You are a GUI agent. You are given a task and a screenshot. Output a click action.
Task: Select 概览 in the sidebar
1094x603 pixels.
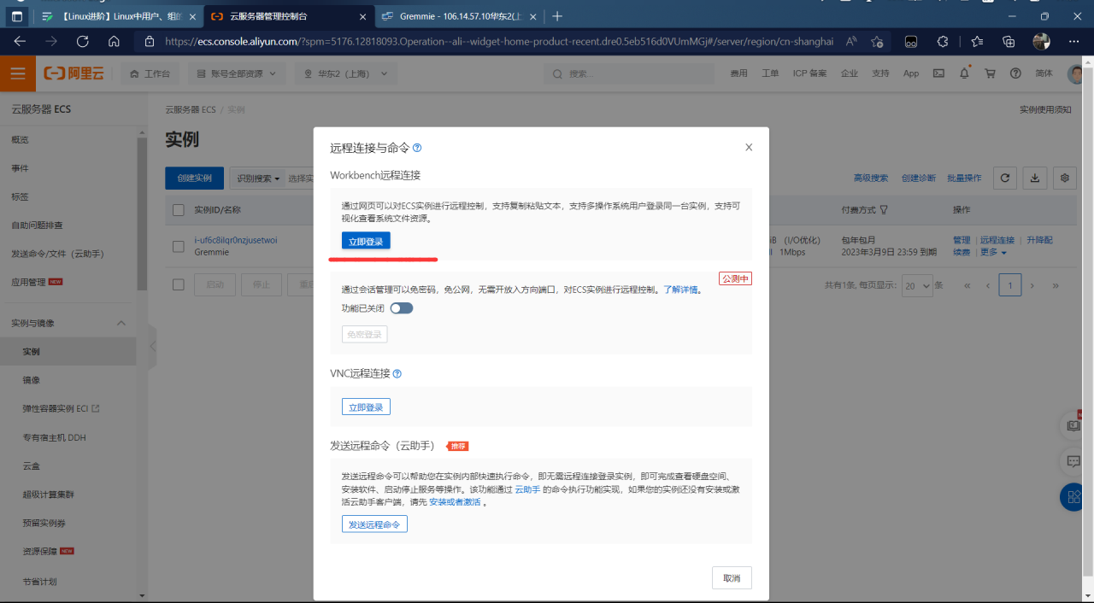(20, 139)
